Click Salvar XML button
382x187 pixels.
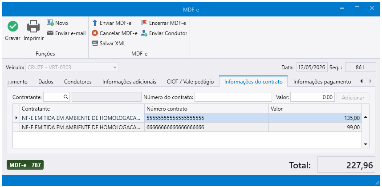point(109,43)
